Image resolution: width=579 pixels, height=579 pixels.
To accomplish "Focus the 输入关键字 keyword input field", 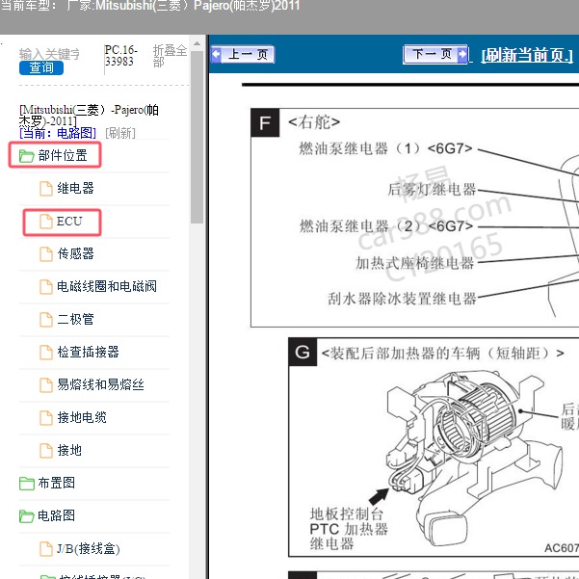I will [49, 54].
